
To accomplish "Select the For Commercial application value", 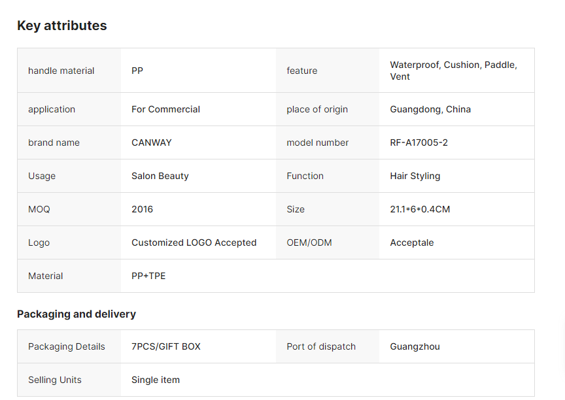I will [165, 109].
